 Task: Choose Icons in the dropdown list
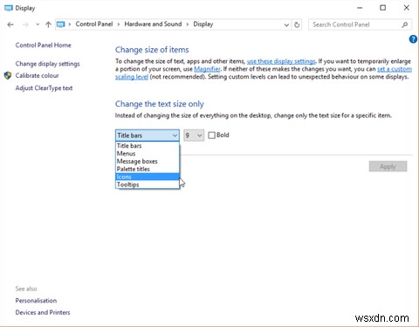pyautogui.click(x=148, y=177)
